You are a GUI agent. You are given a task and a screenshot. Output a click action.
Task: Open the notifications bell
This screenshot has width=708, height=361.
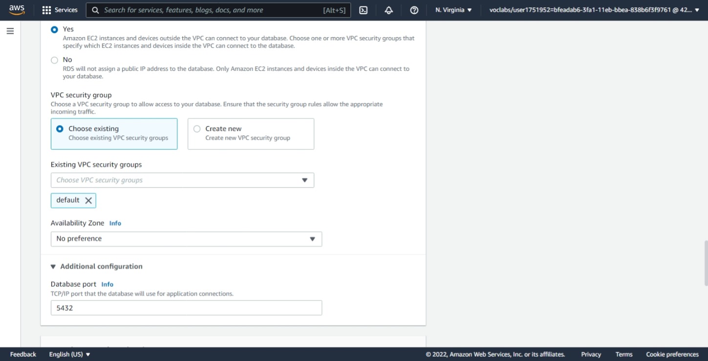click(x=388, y=9)
